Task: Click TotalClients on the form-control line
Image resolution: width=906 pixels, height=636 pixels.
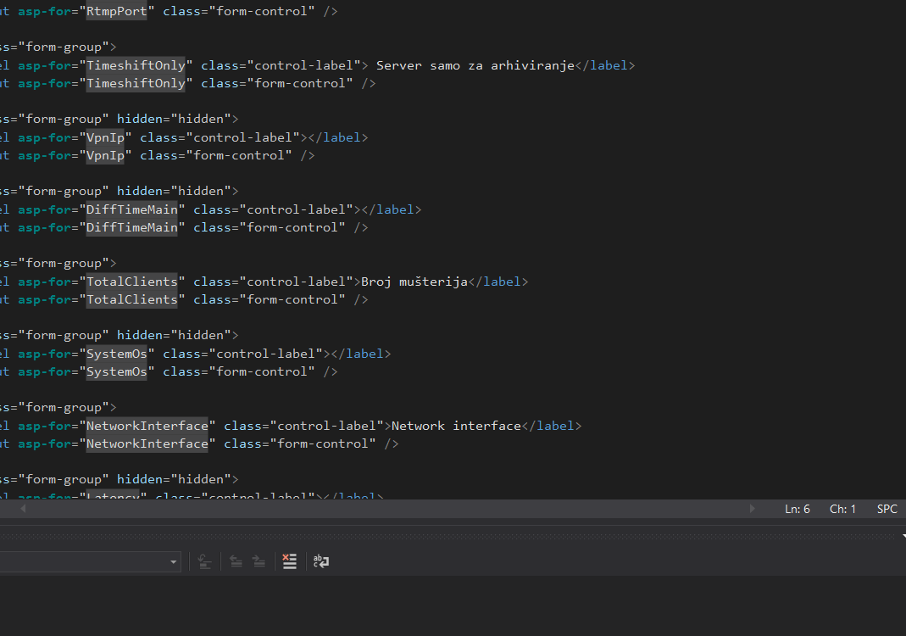Action: click(x=131, y=299)
